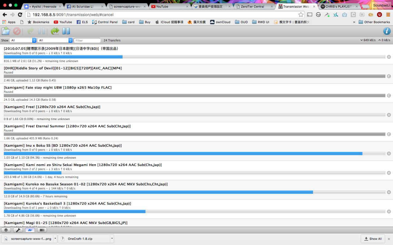Click the grey C extension icon
Viewport: 393px width, 245px height.
(x=353, y=14)
